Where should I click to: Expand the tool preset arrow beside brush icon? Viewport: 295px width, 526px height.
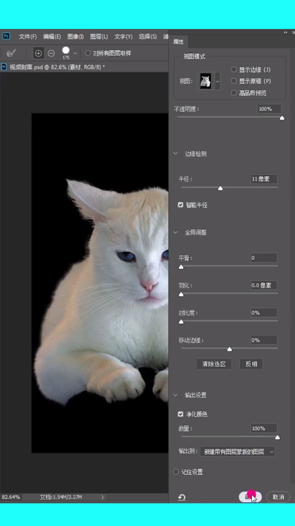point(21,53)
